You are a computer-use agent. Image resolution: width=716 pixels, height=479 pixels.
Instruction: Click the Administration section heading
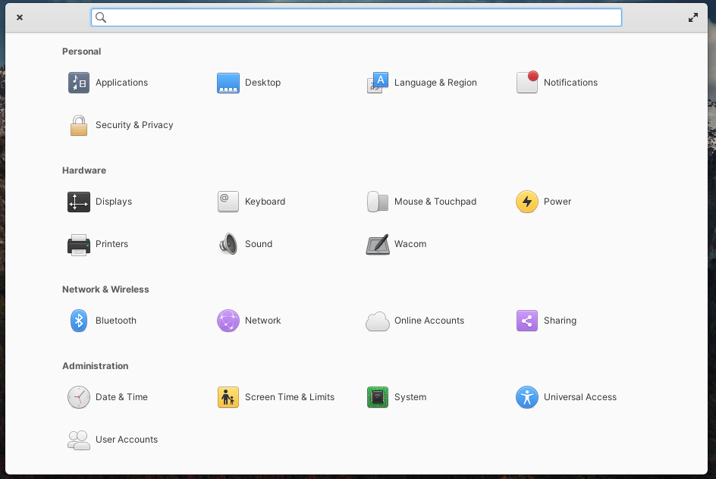[95, 366]
